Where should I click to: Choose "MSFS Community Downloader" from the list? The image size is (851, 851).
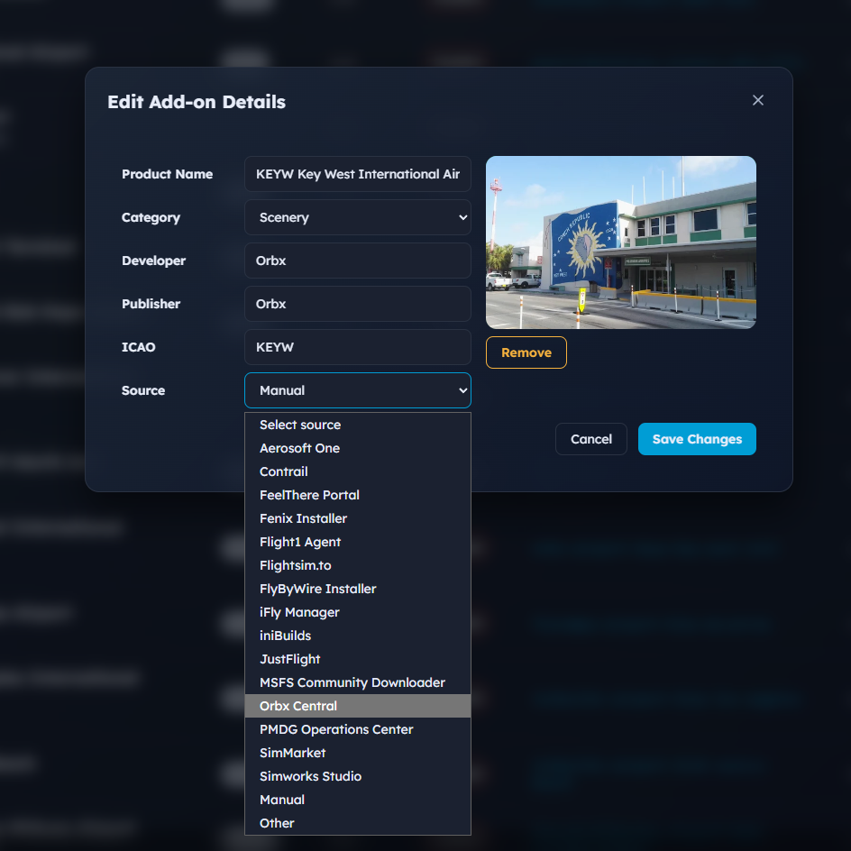point(352,682)
